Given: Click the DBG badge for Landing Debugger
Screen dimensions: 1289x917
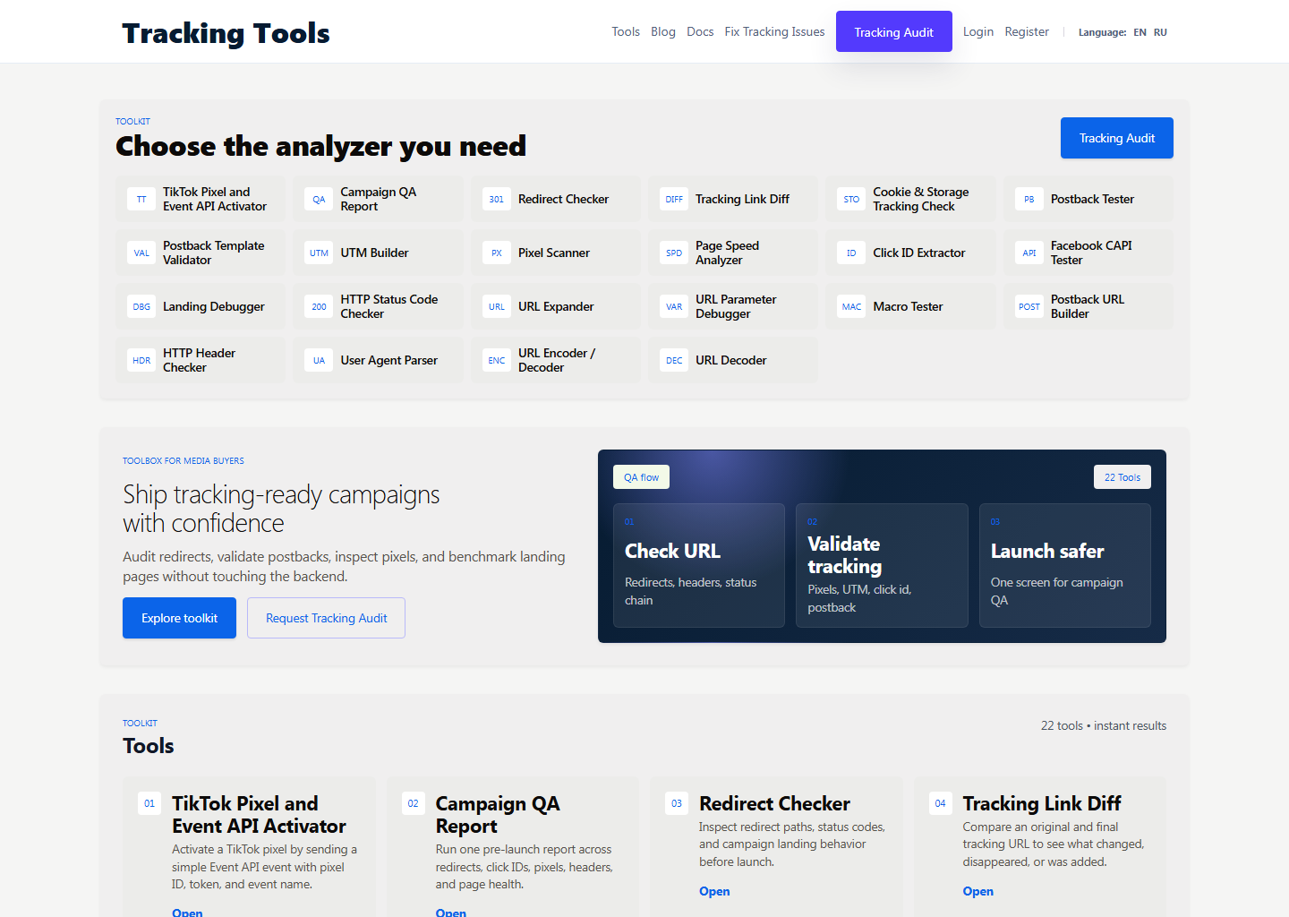Looking at the screenshot, I should coord(141,306).
